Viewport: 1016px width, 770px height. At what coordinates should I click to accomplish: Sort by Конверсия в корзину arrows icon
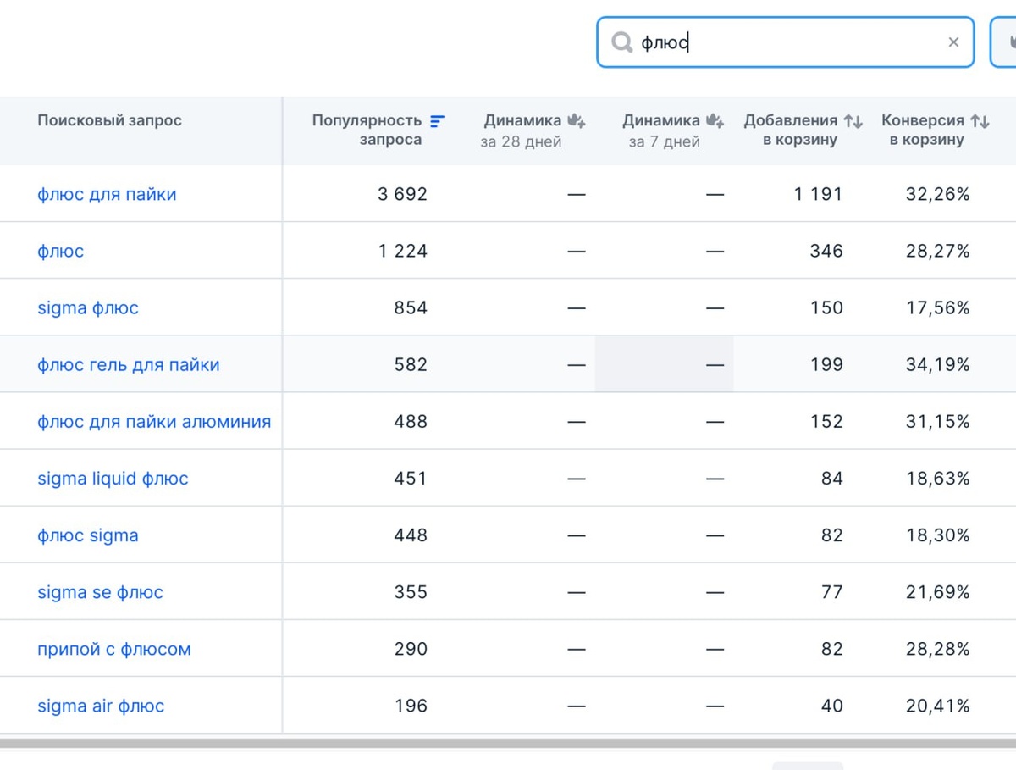[980, 121]
